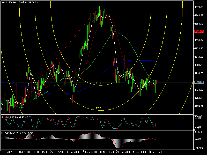The height and width of the screenshot is (155, 207).
Task: Click the 17.872 MACD scale value
Action: (198, 131)
